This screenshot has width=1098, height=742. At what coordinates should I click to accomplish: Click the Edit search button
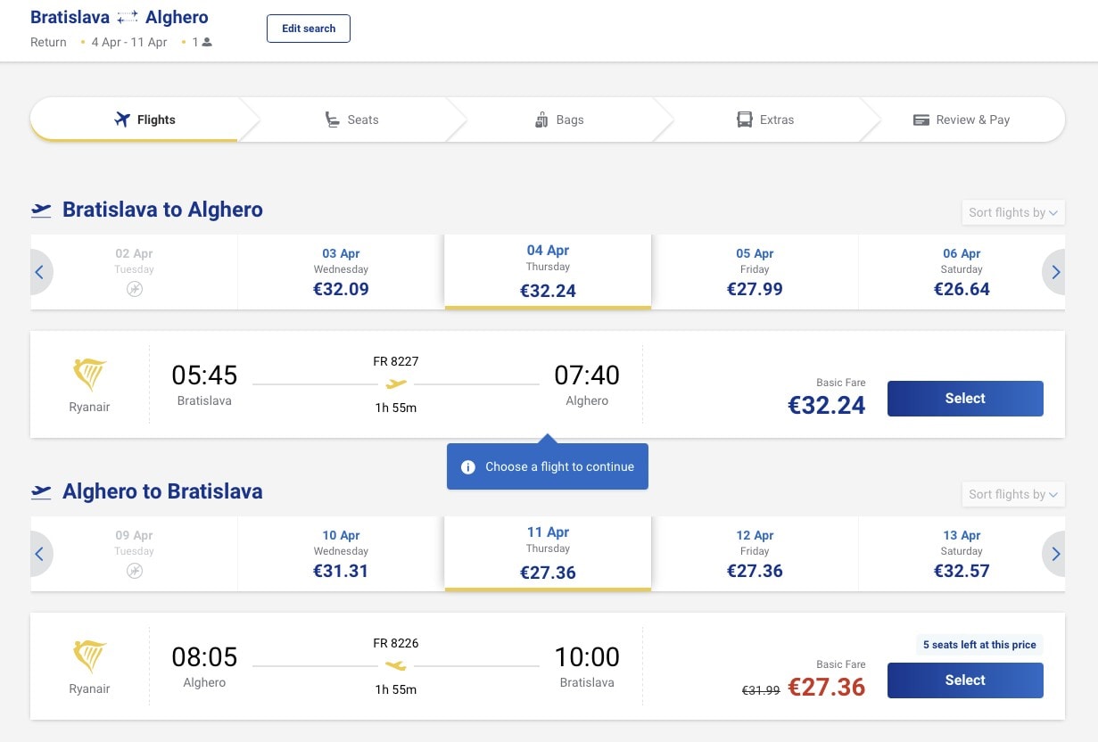coord(309,29)
